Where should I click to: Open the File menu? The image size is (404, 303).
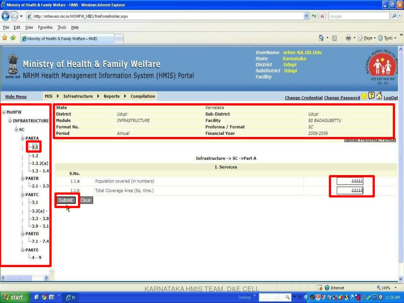(x=6, y=27)
